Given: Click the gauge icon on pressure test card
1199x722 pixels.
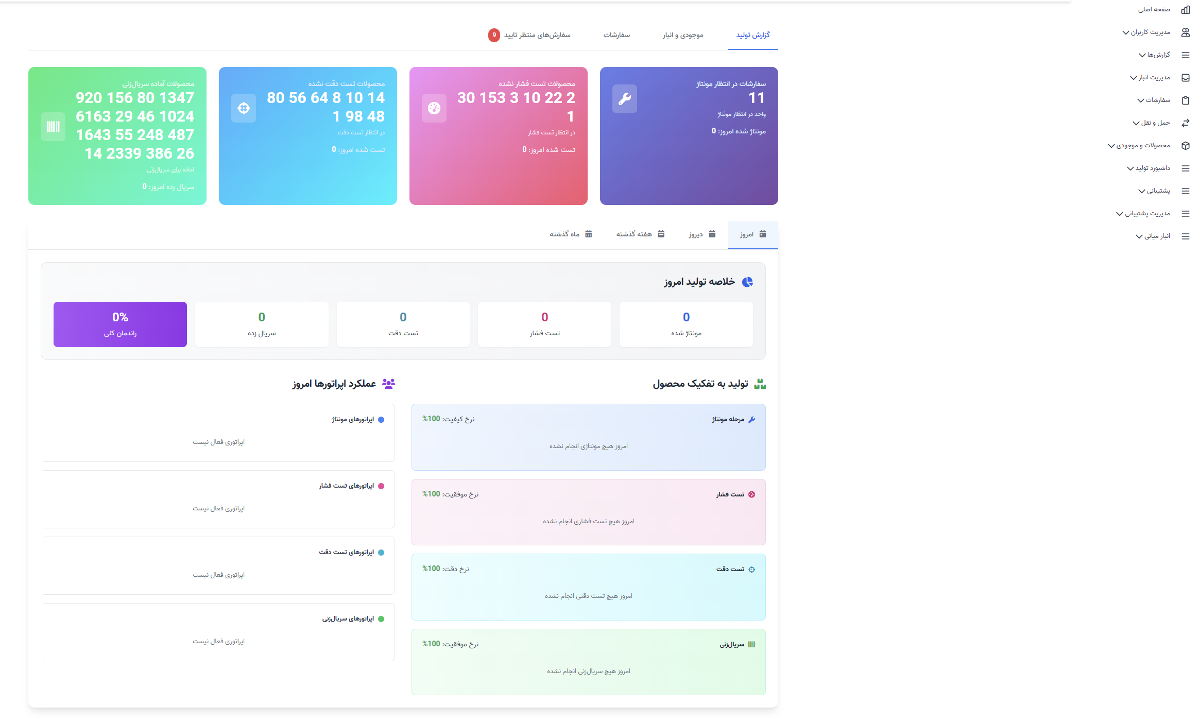Looking at the screenshot, I should coord(434,108).
